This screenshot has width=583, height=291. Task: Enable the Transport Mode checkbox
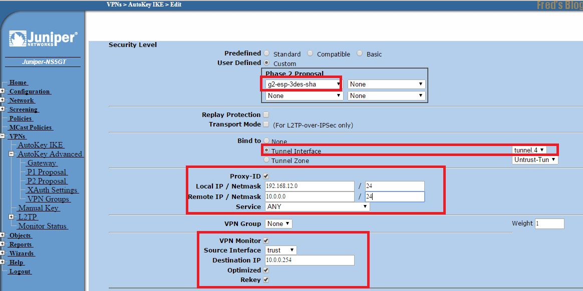tap(266, 124)
